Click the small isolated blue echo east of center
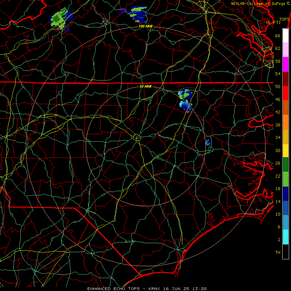 (208, 143)
